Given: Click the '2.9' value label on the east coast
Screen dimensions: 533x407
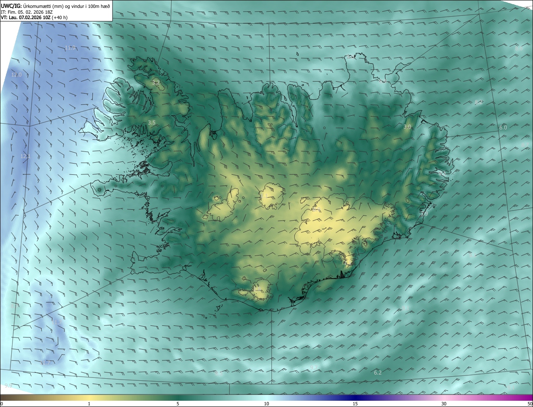Looking at the screenshot, I should (x=424, y=214).
